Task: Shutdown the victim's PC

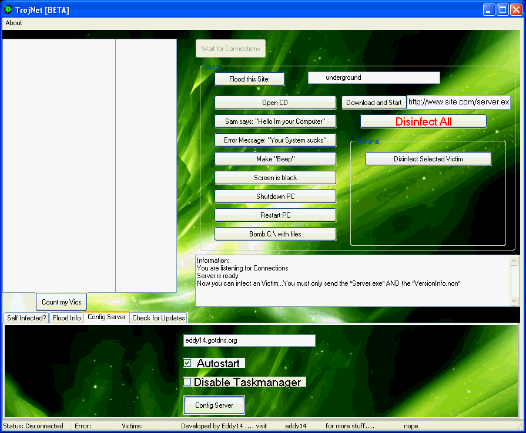Action: [x=275, y=196]
